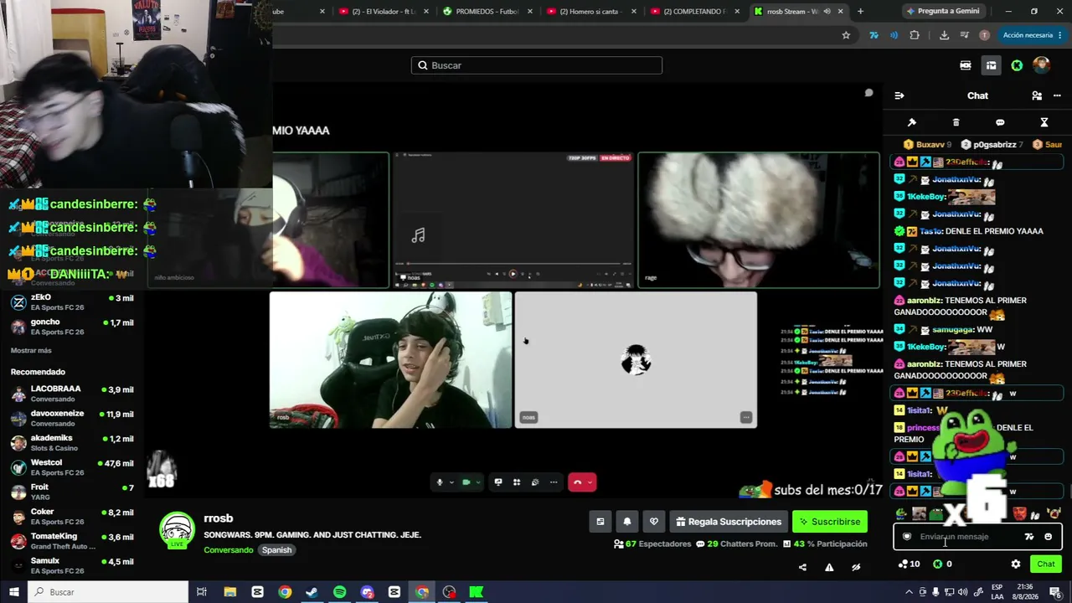
Task: Bookmark this page with the star icon
Action: pyautogui.click(x=846, y=35)
